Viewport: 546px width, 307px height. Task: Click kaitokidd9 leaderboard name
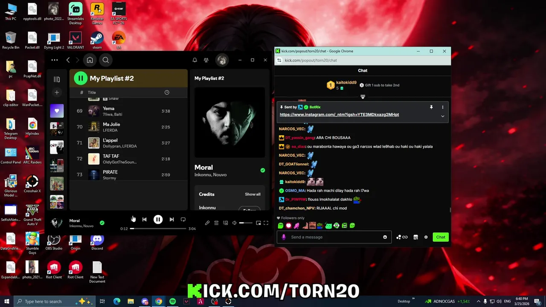(346, 82)
